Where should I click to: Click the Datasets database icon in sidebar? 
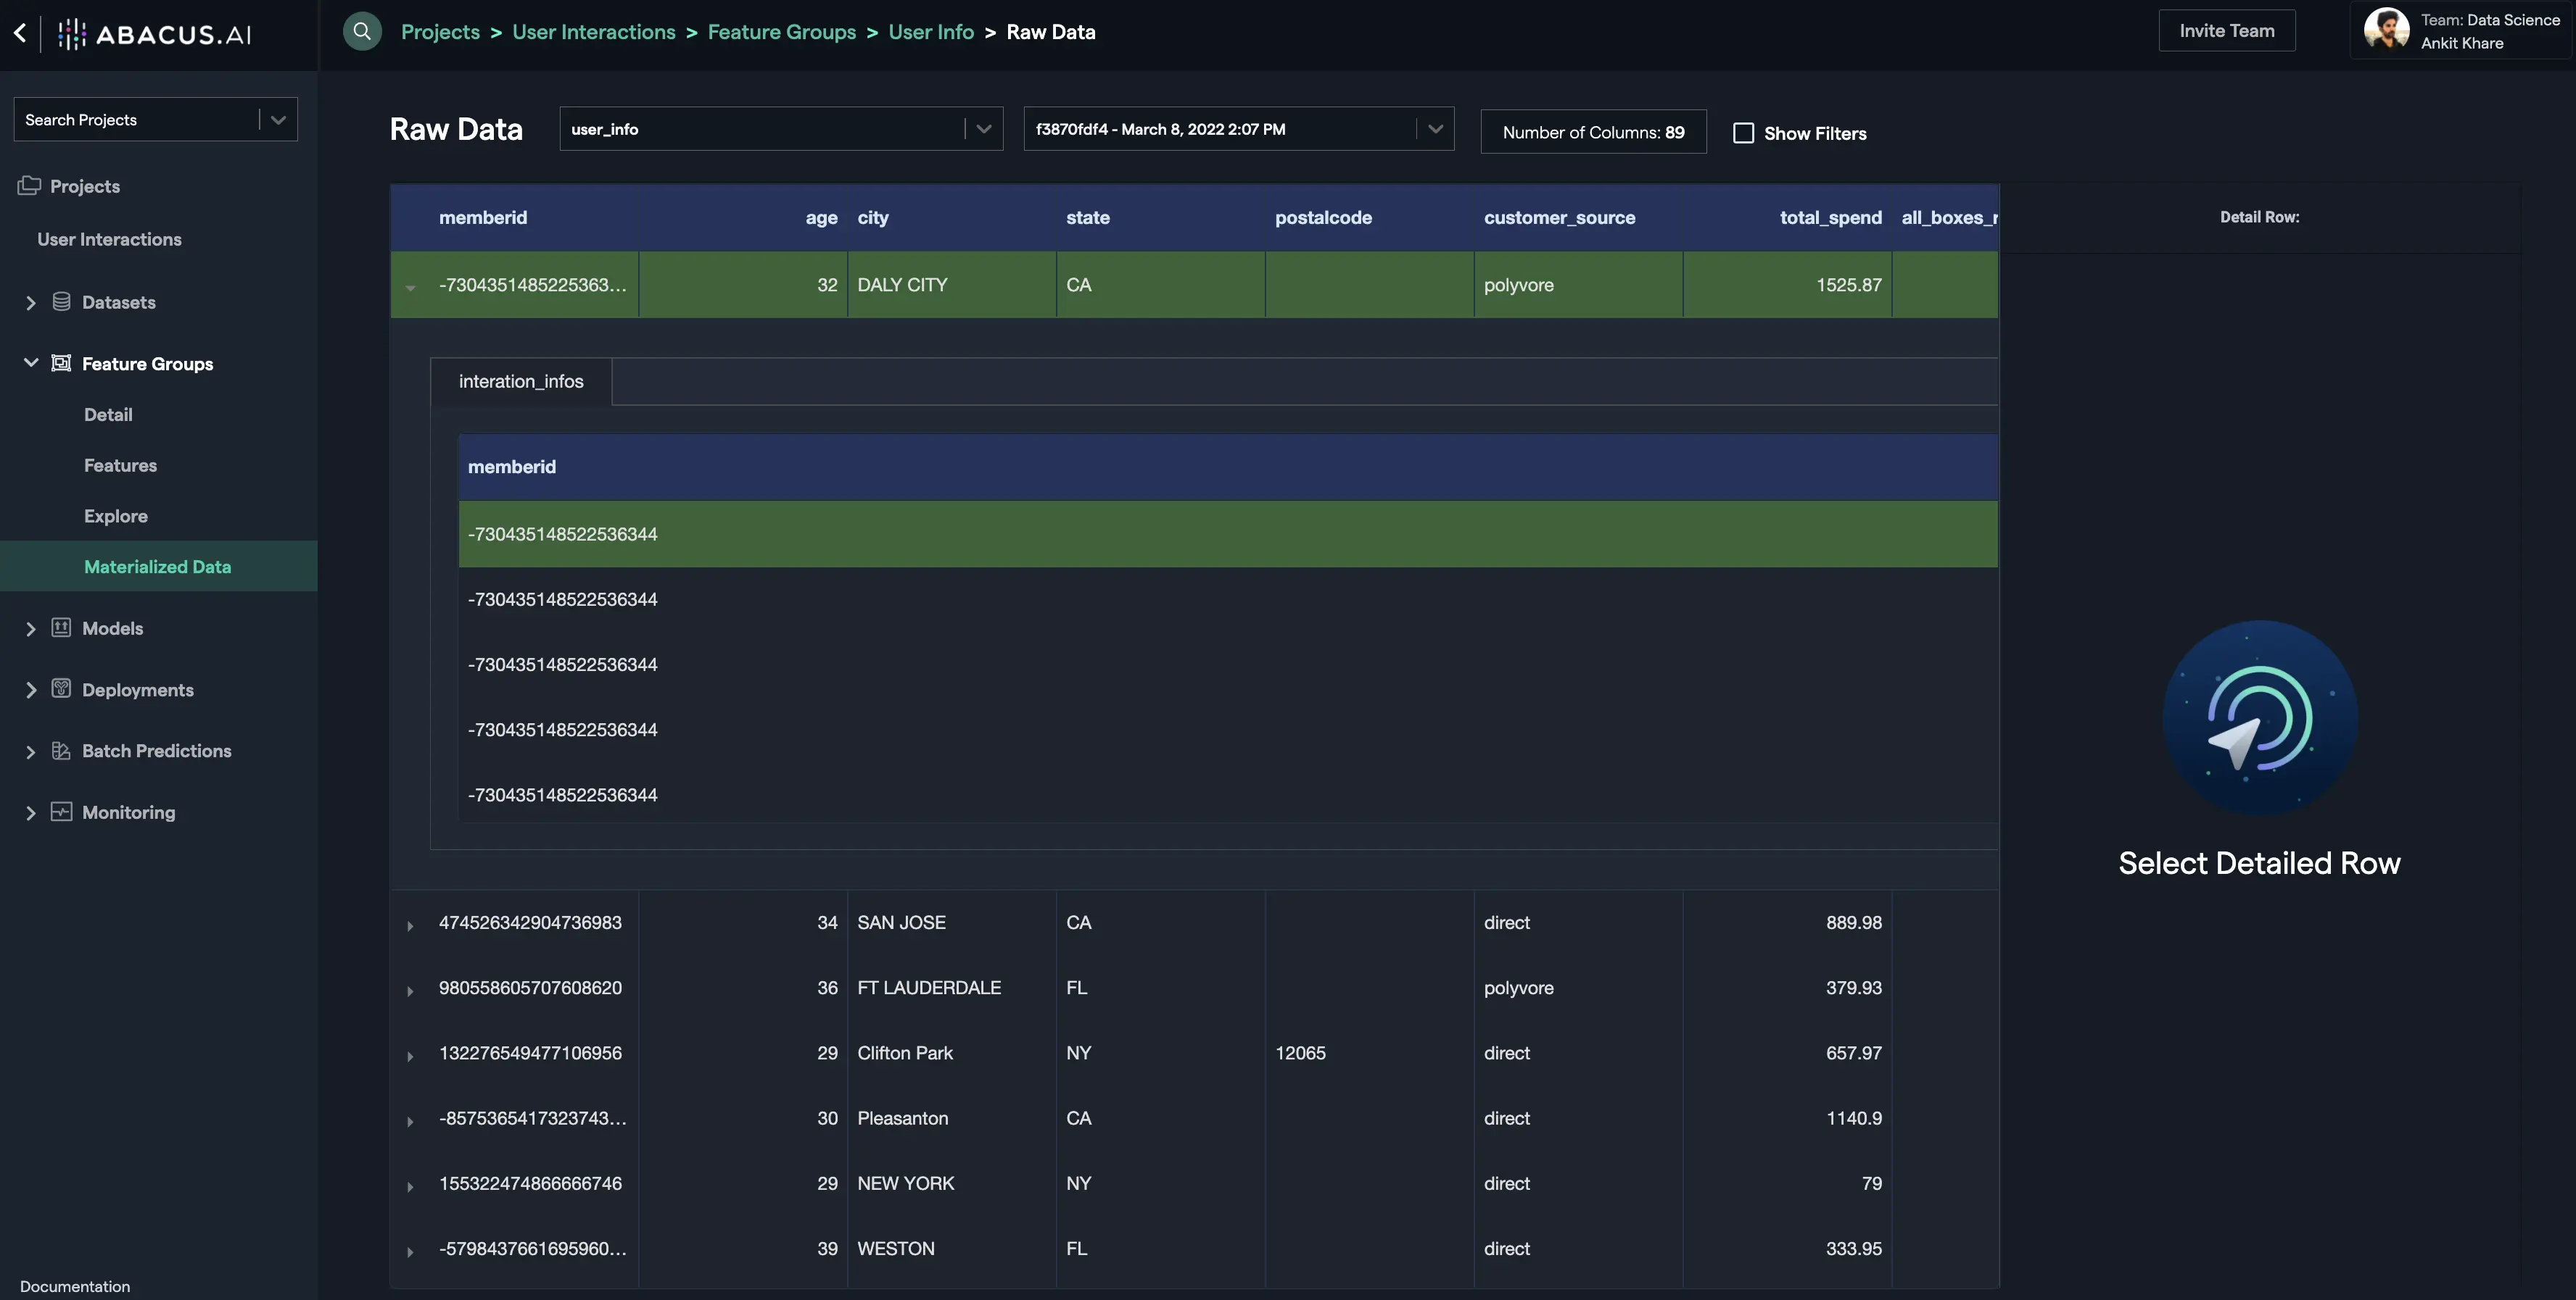(61, 301)
